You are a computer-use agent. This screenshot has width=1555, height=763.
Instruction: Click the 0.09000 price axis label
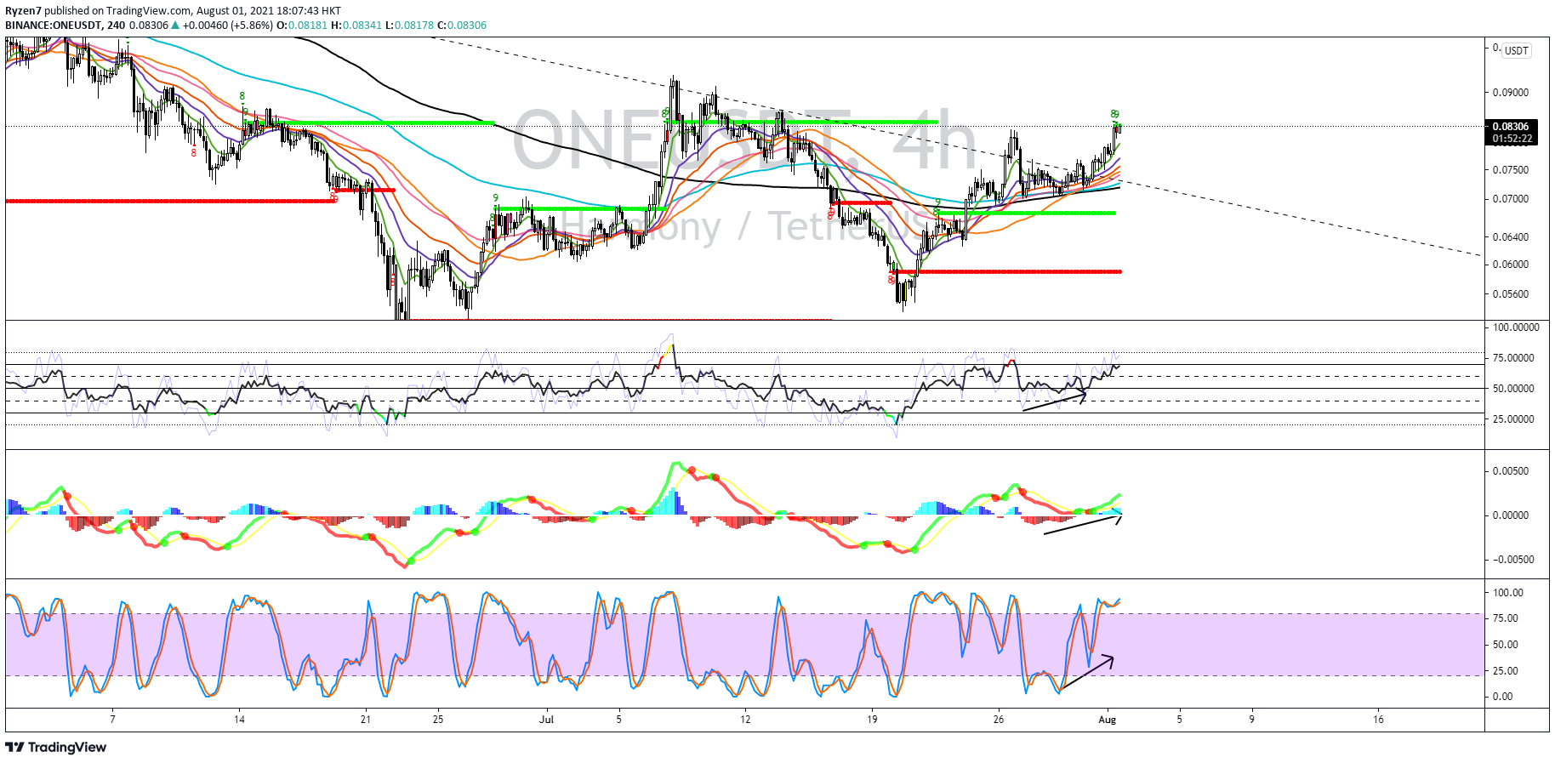point(1511,93)
